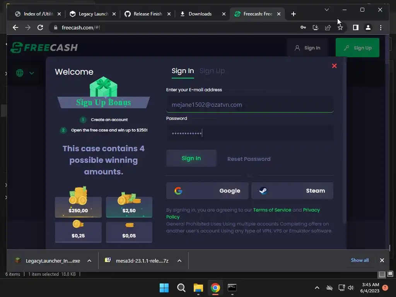This screenshot has height=297, width=396.
Task: Click the Freecash logo
Action: [44, 48]
